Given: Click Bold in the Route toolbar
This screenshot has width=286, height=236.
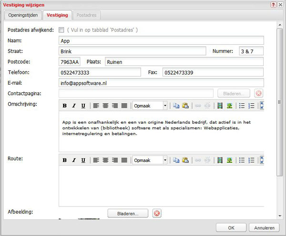Looking at the screenshot, I should pyautogui.click(x=64, y=160).
